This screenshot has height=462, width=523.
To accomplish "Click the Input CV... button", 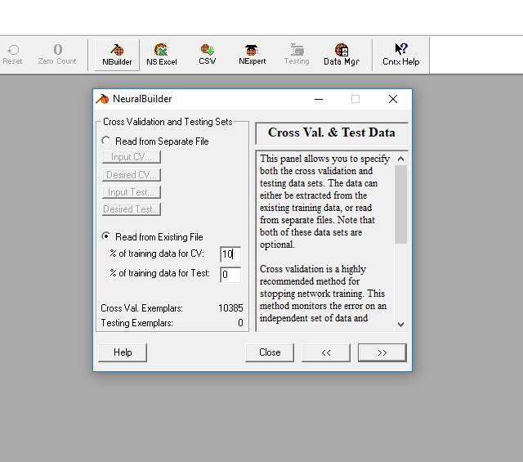I will 132,157.
